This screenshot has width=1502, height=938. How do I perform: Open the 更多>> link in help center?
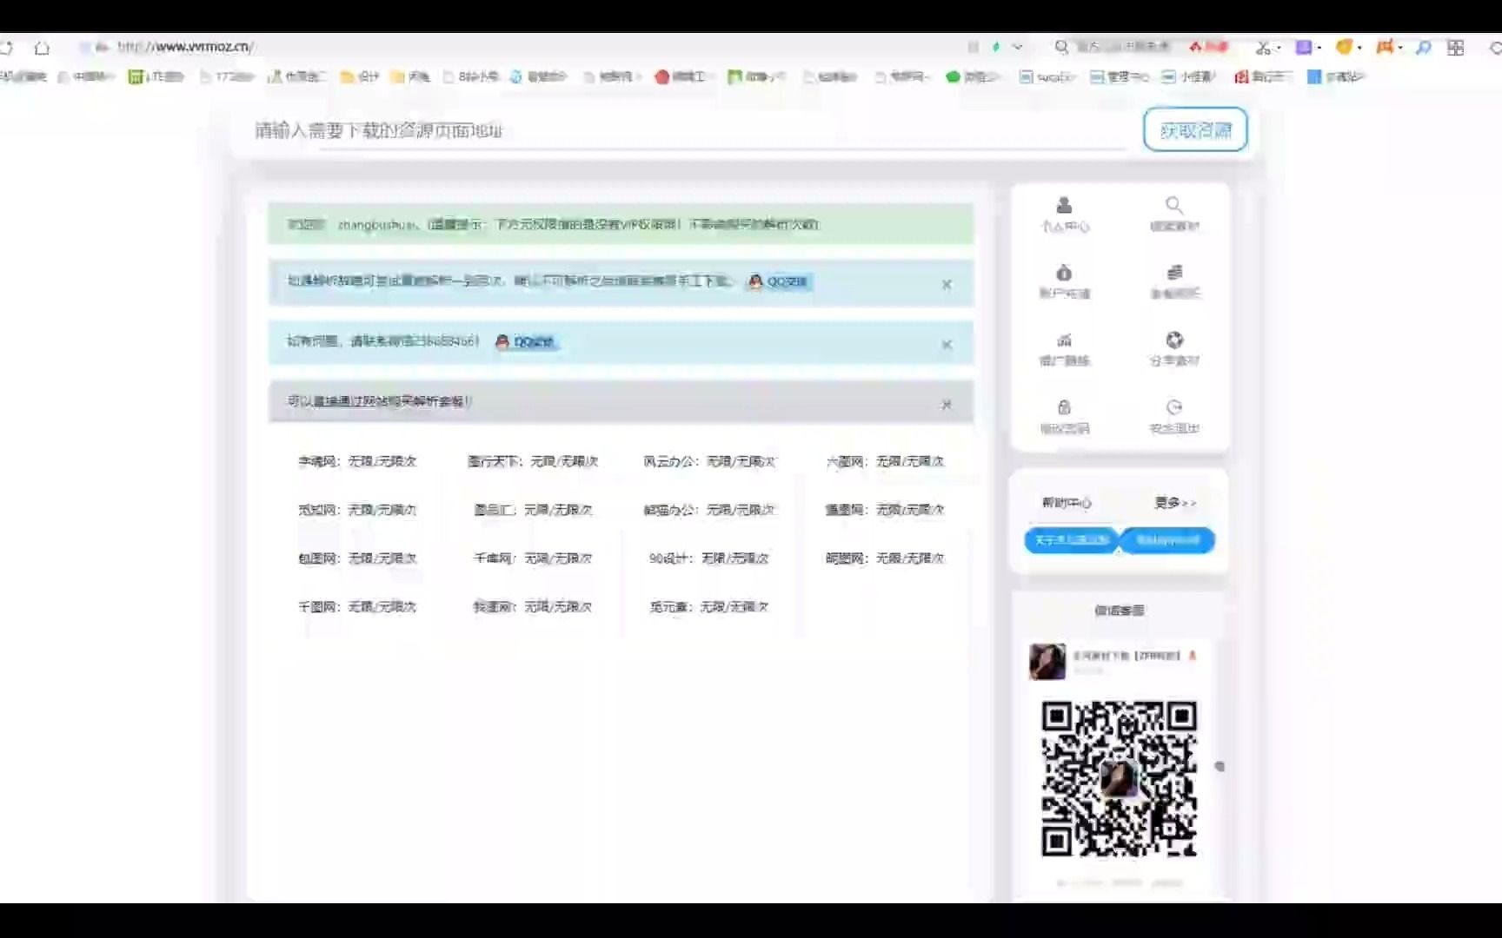[1175, 503]
